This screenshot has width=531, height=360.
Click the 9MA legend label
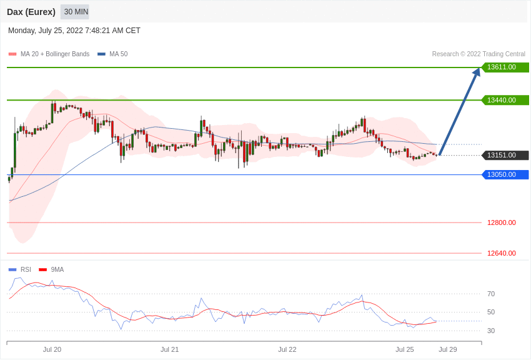pos(57,270)
